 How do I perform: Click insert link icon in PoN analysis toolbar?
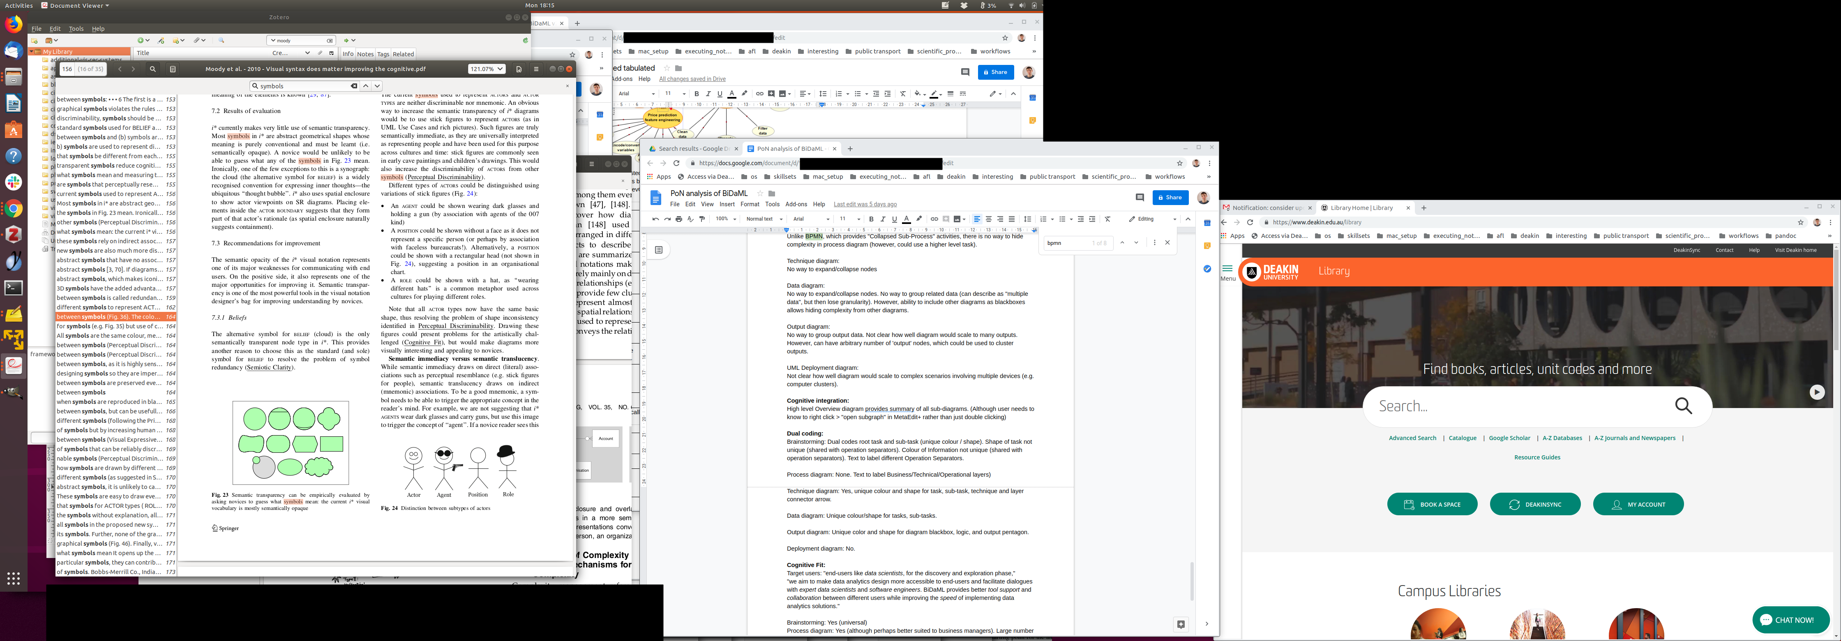pos(934,219)
